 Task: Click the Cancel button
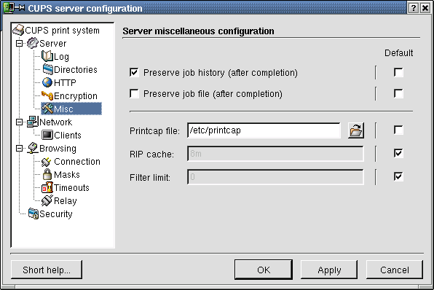tap(395, 270)
